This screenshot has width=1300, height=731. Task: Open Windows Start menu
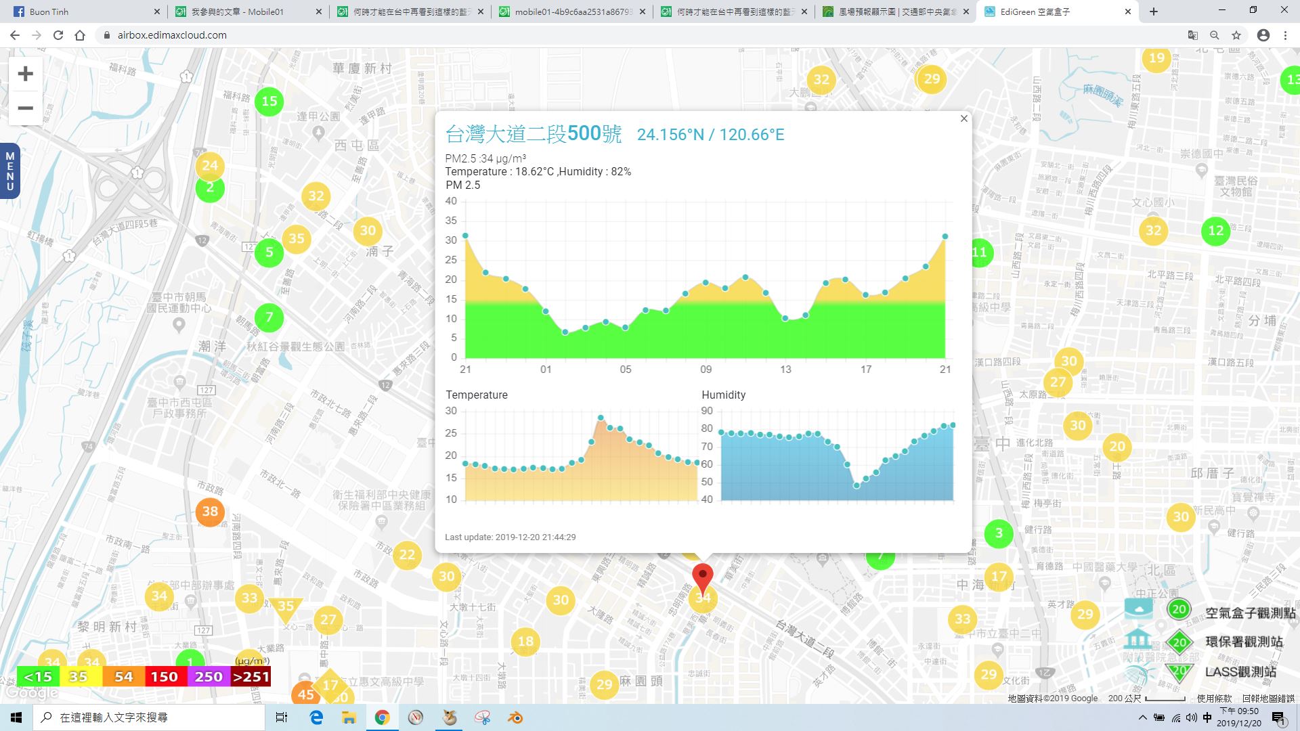tap(16, 717)
